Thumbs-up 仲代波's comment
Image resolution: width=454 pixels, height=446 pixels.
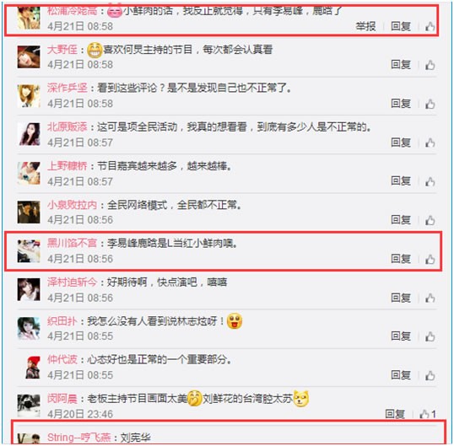tap(430, 376)
